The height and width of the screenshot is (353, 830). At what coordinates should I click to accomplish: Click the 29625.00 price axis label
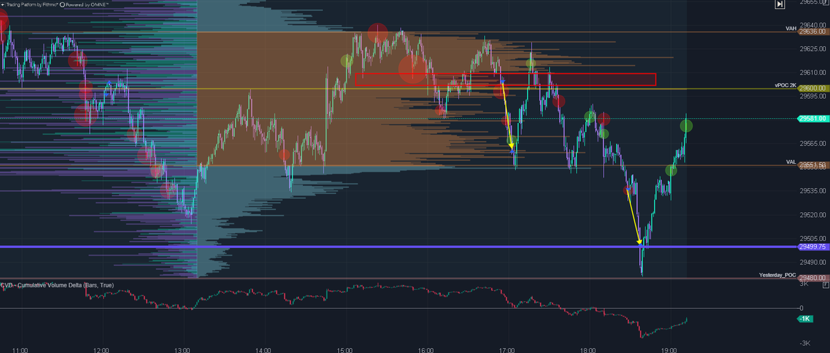click(x=814, y=49)
